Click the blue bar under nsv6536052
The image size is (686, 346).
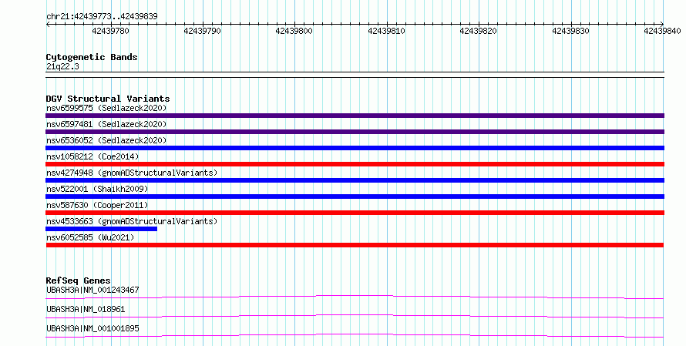click(355, 148)
